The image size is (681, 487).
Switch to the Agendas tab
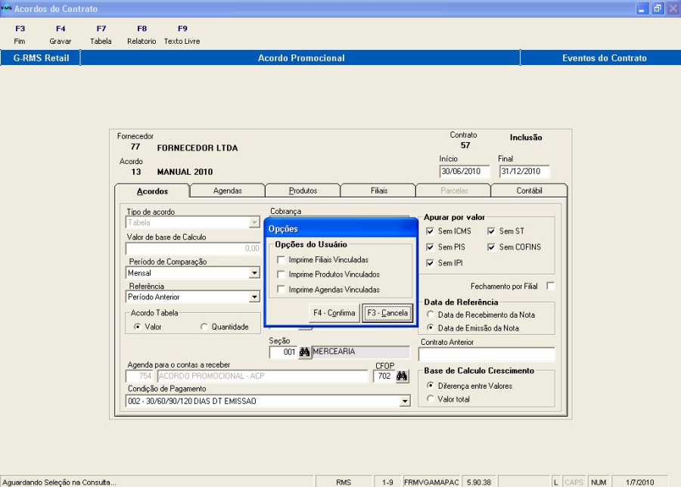point(227,191)
